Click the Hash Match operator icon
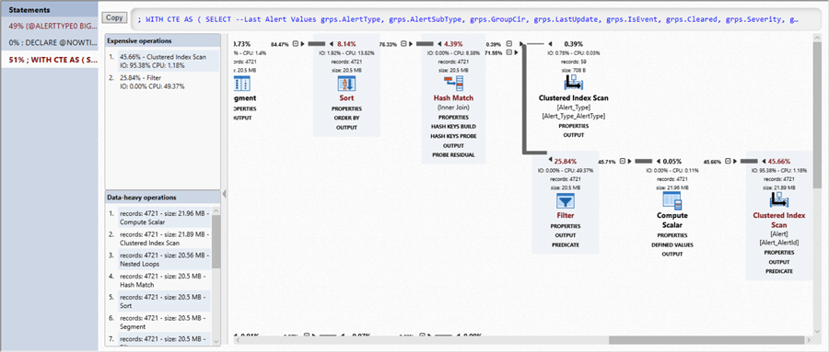The image size is (829, 352). [x=453, y=84]
